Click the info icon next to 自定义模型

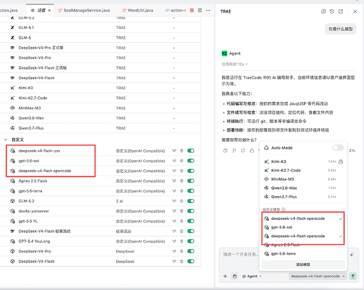[x=283, y=209]
